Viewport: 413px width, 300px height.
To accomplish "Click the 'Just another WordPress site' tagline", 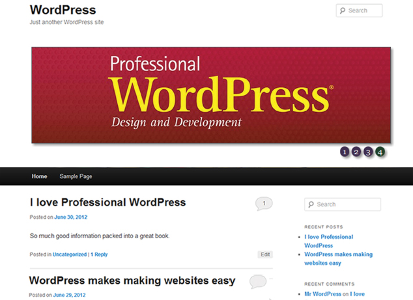I will 66,22.
